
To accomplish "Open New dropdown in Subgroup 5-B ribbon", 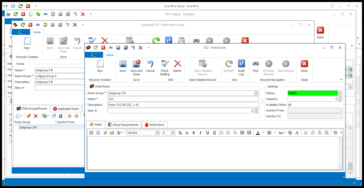I will (27, 51).
